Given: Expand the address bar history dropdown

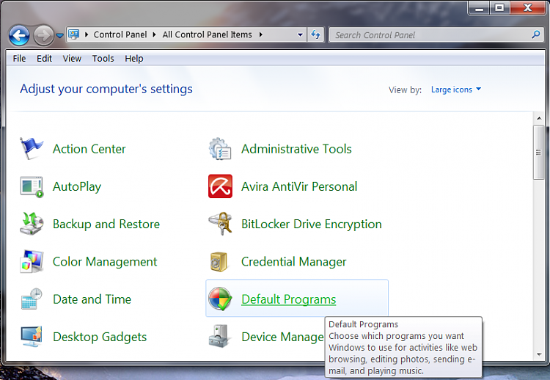Looking at the screenshot, I should [x=300, y=34].
